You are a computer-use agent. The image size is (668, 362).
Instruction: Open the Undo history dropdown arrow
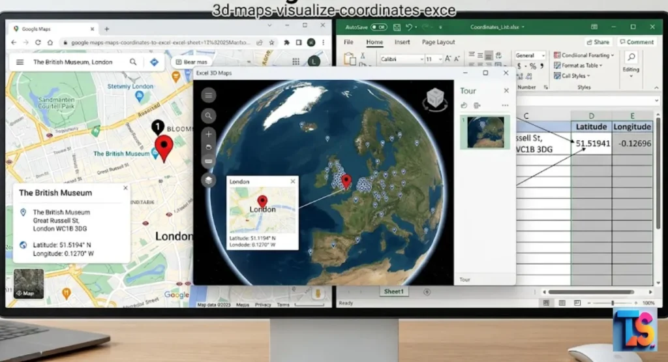coord(416,27)
